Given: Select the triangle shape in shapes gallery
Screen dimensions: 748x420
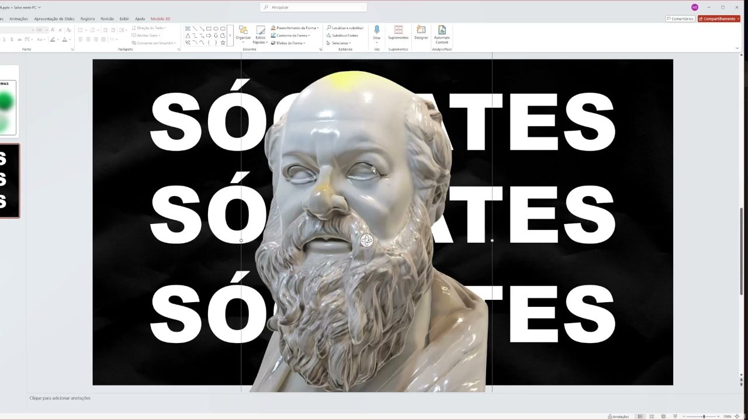Looking at the screenshot, I should pos(188,36).
